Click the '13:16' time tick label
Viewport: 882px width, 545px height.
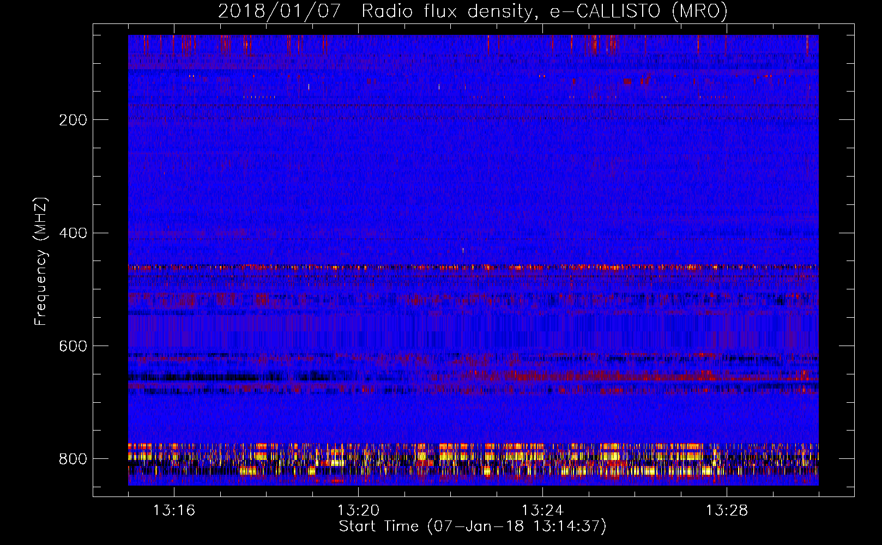[174, 511]
